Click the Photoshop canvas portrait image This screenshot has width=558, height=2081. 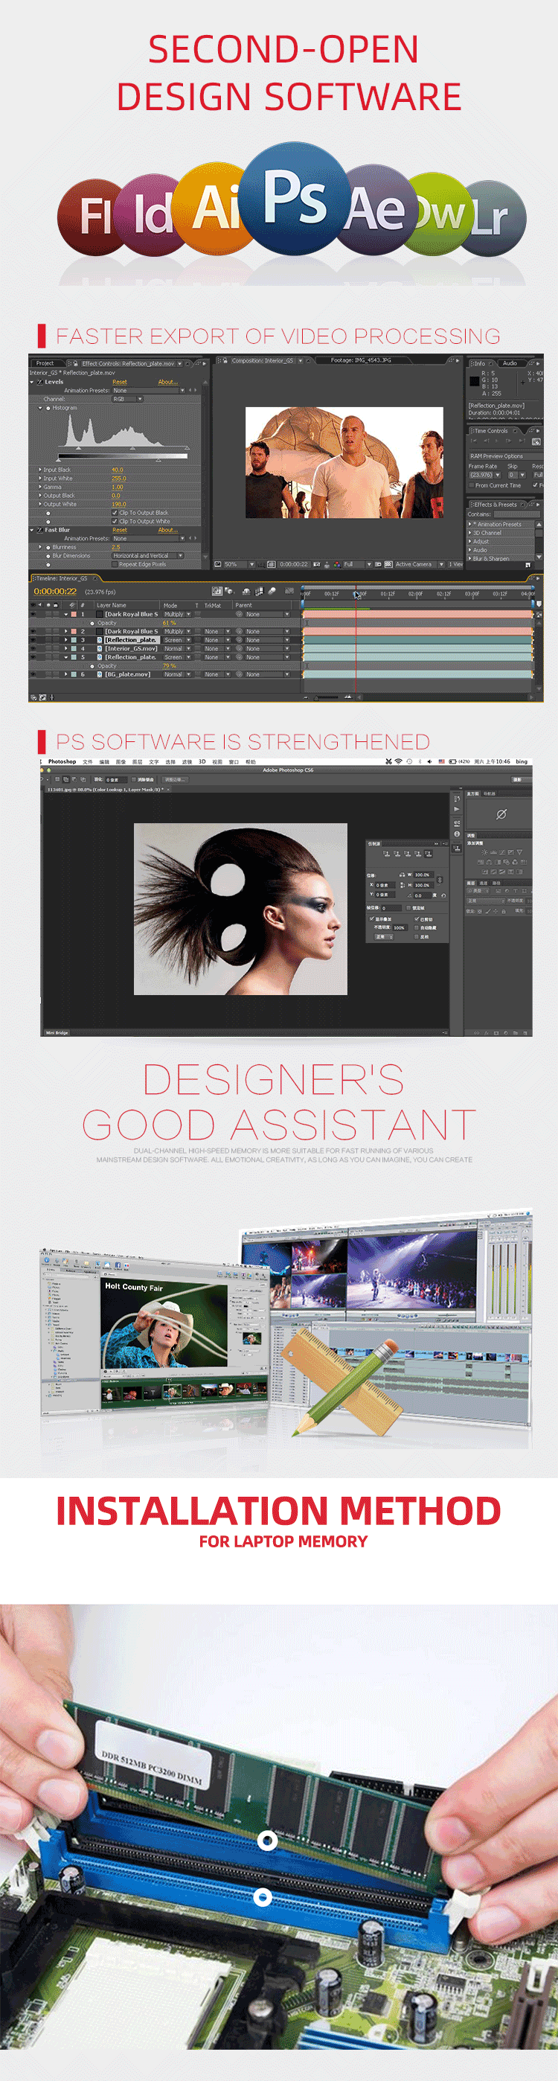click(240, 909)
